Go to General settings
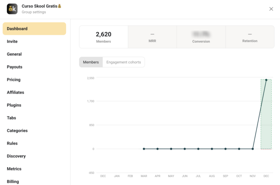The width and height of the screenshot is (280, 185). click(x=34, y=54)
